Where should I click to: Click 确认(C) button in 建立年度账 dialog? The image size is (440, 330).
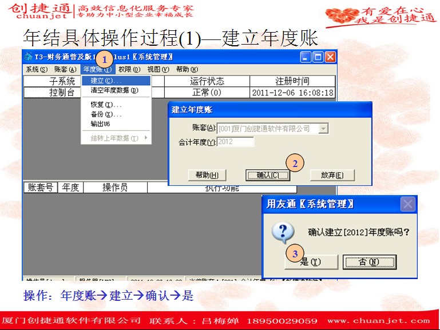(268, 175)
